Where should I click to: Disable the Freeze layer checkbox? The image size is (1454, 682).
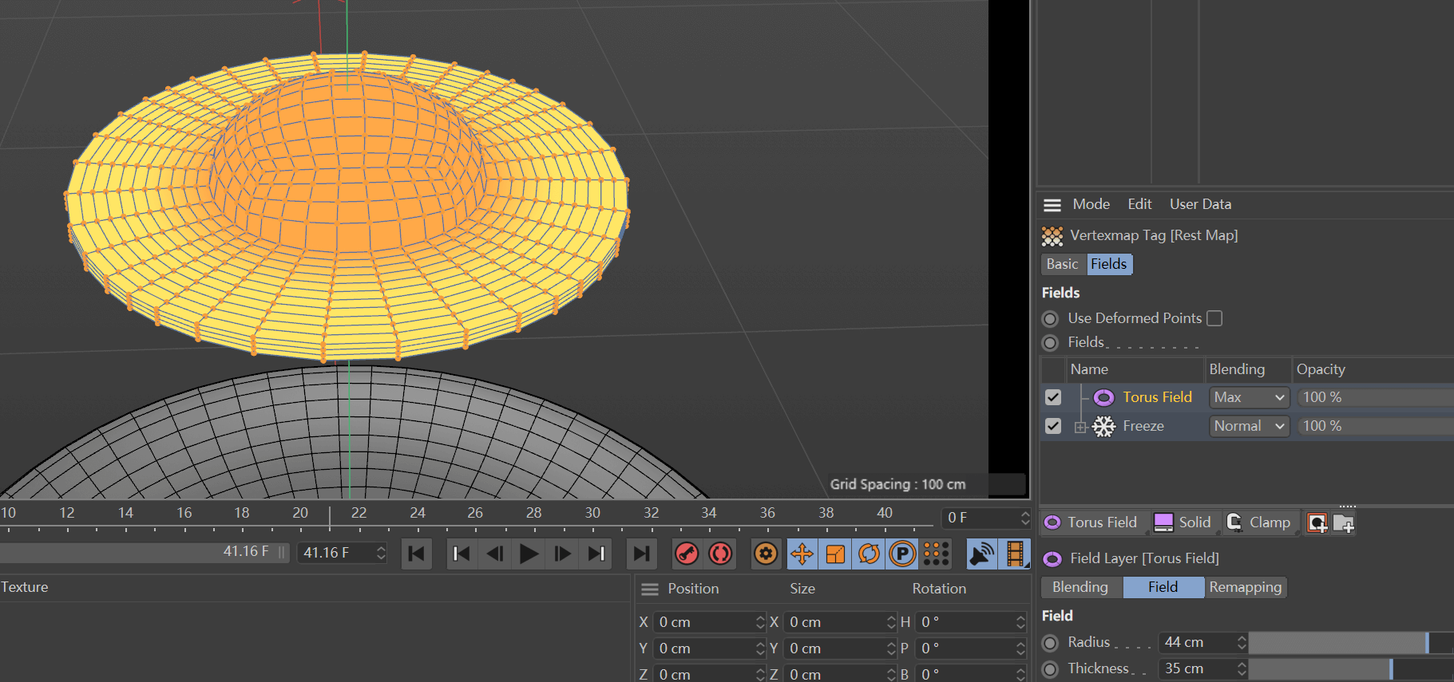coord(1053,426)
